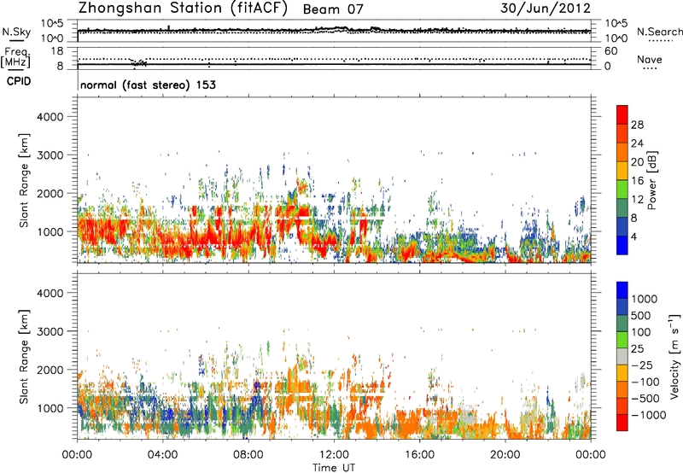This screenshot has height=473, width=683.
Task: Click the 'Power [dB]' colorbar label
Action: click(x=651, y=180)
